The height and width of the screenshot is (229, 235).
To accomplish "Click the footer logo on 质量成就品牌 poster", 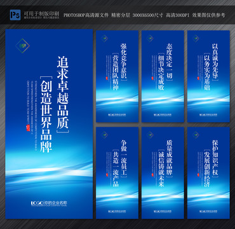I will [163, 211].
